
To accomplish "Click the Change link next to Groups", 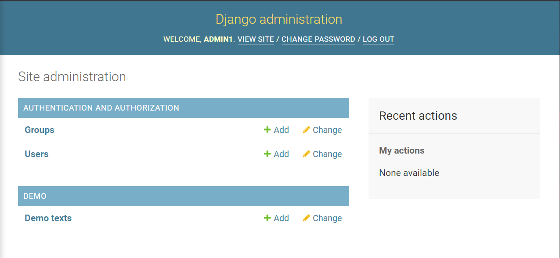I will coord(327,130).
